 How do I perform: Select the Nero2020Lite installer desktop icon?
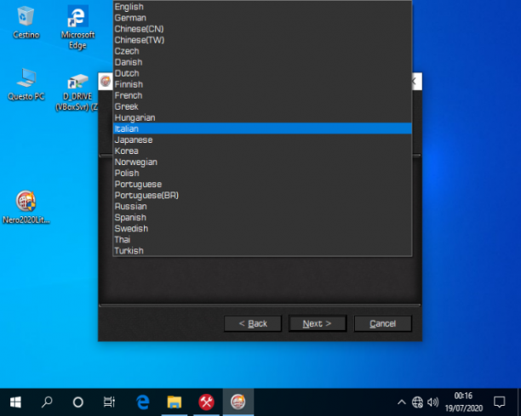coord(26,208)
